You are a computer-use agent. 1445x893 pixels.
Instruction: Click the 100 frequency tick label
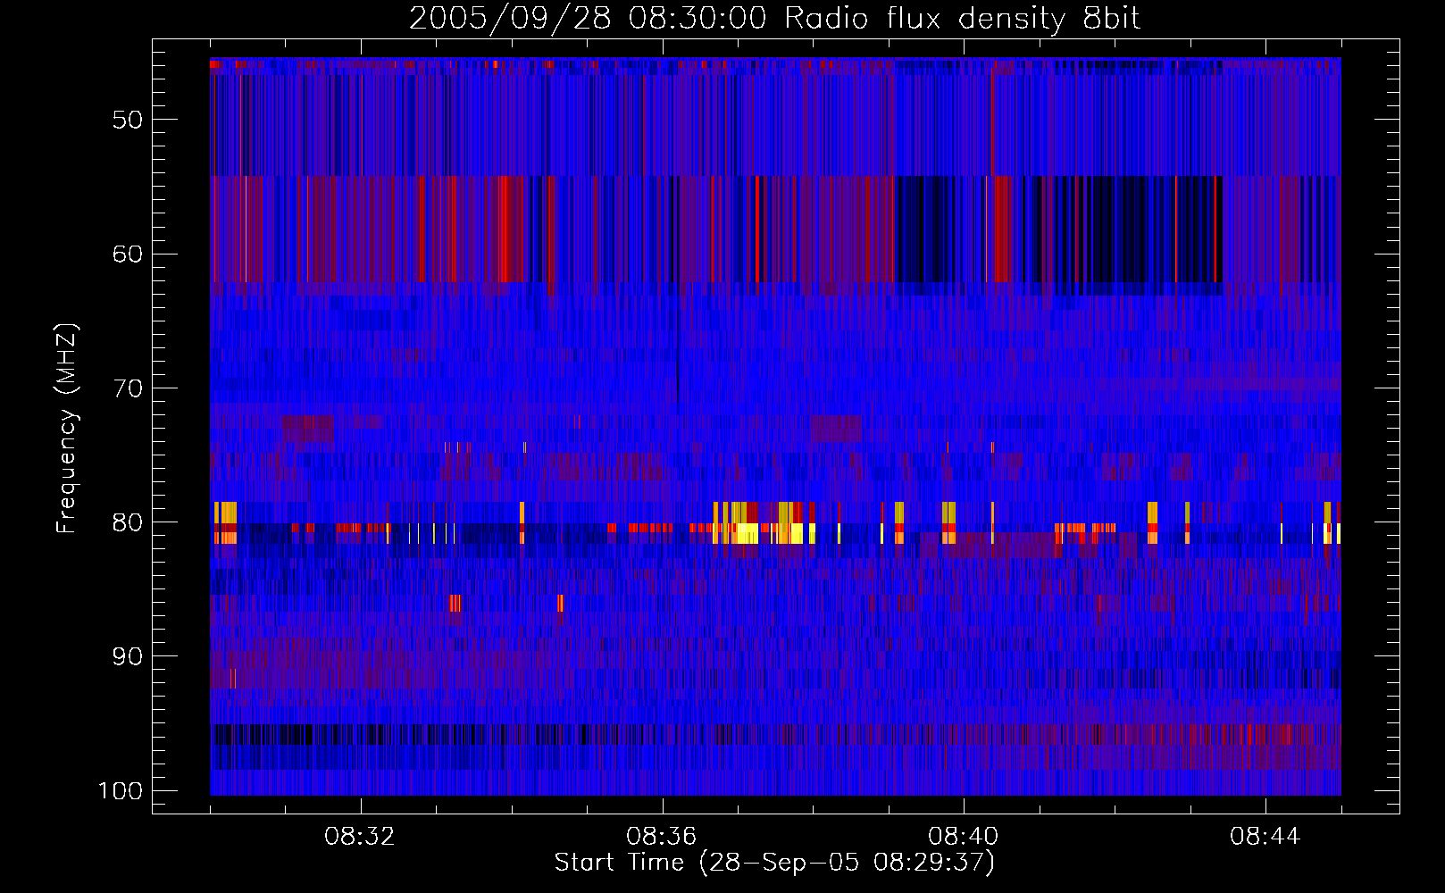(121, 791)
